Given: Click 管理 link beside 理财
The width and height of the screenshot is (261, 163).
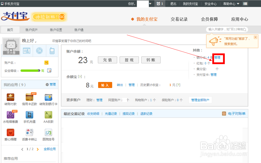Looking at the screenshot, I should (99, 100).
